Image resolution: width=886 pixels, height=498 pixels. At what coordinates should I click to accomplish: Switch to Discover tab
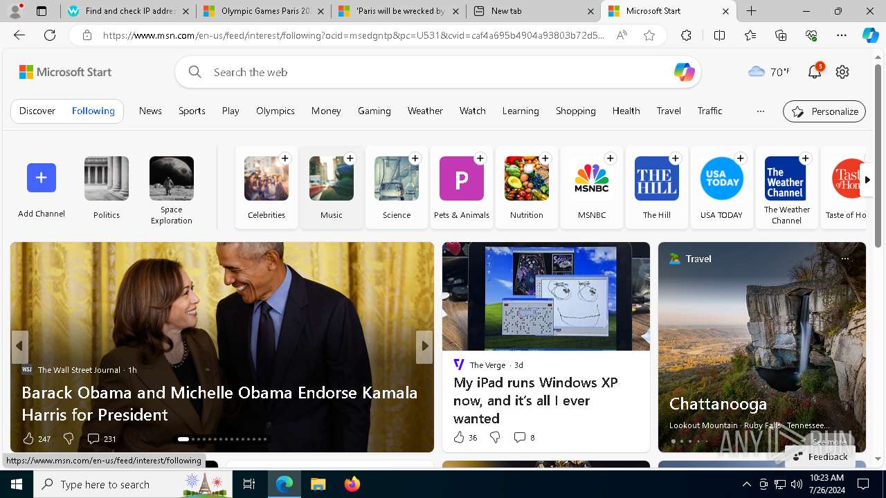coord(37,111)
